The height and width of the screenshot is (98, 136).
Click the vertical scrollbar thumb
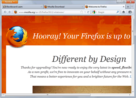click(133, 31)
